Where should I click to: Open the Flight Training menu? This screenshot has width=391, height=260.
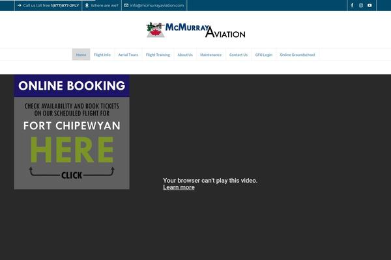coord(158,55)
